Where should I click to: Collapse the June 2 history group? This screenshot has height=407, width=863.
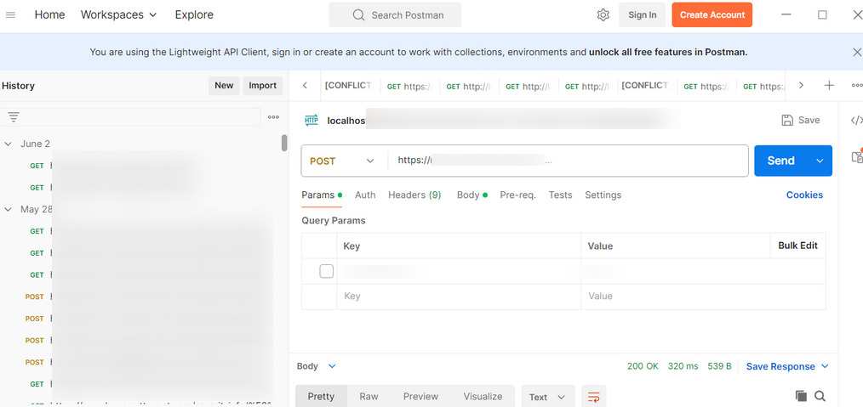[x=9, y=144]
